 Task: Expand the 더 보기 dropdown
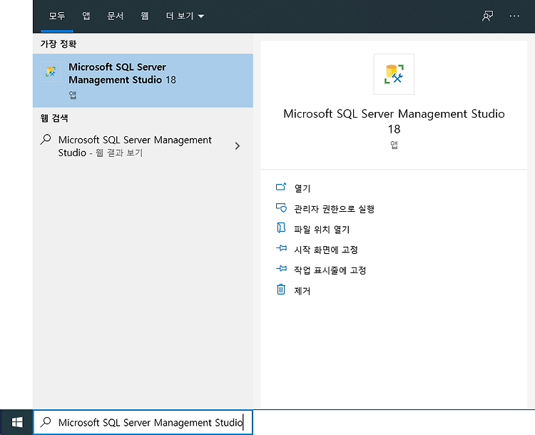[185, 16]
